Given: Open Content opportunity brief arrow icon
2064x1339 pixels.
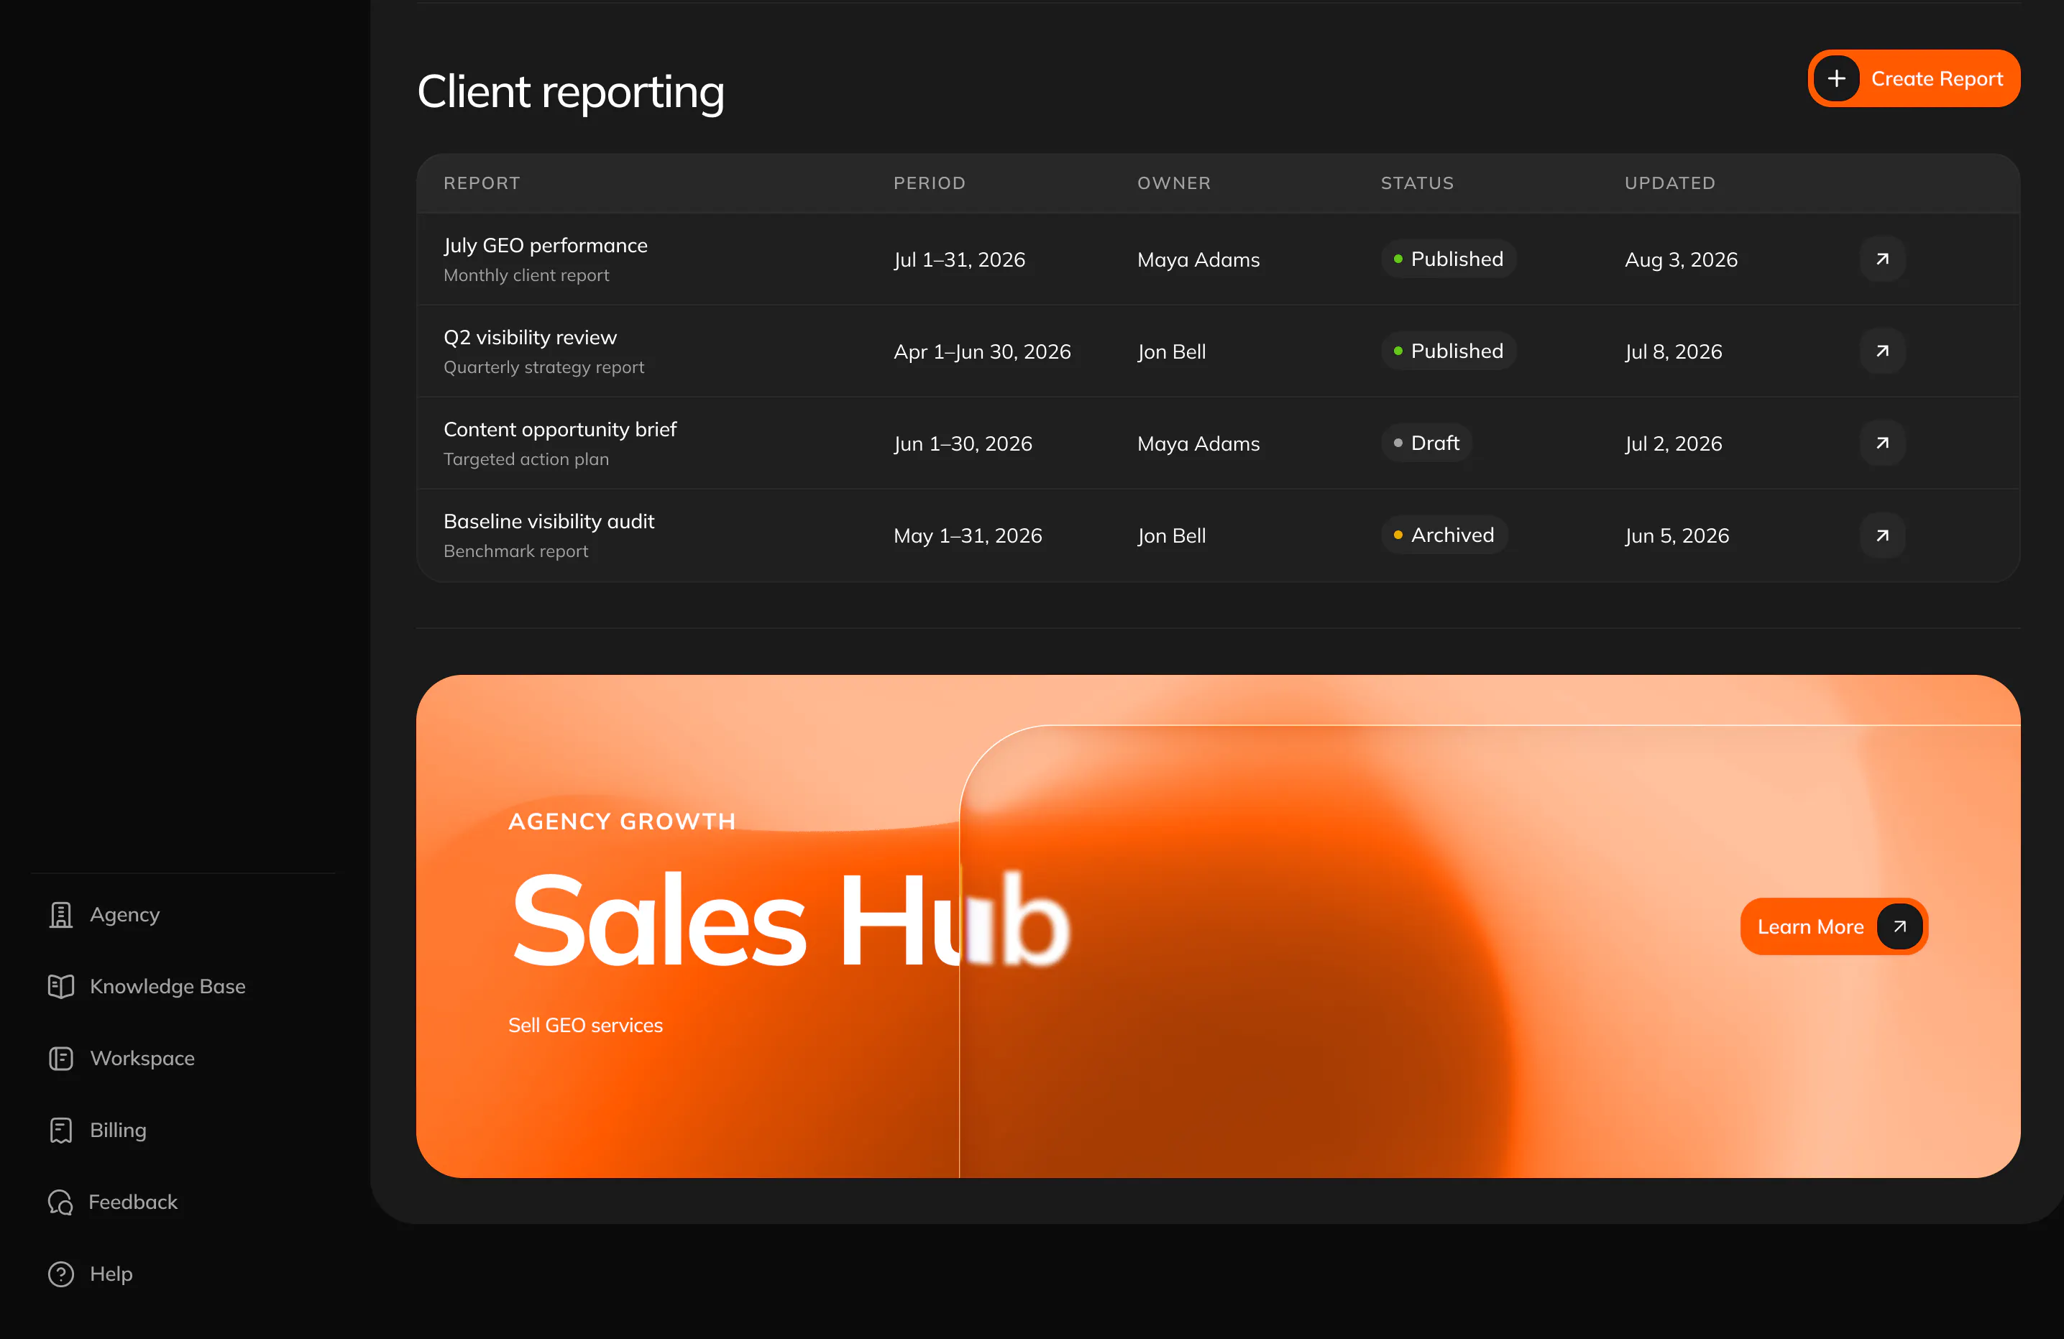Looking at the screenshot, I should [x=1882, y=443].
